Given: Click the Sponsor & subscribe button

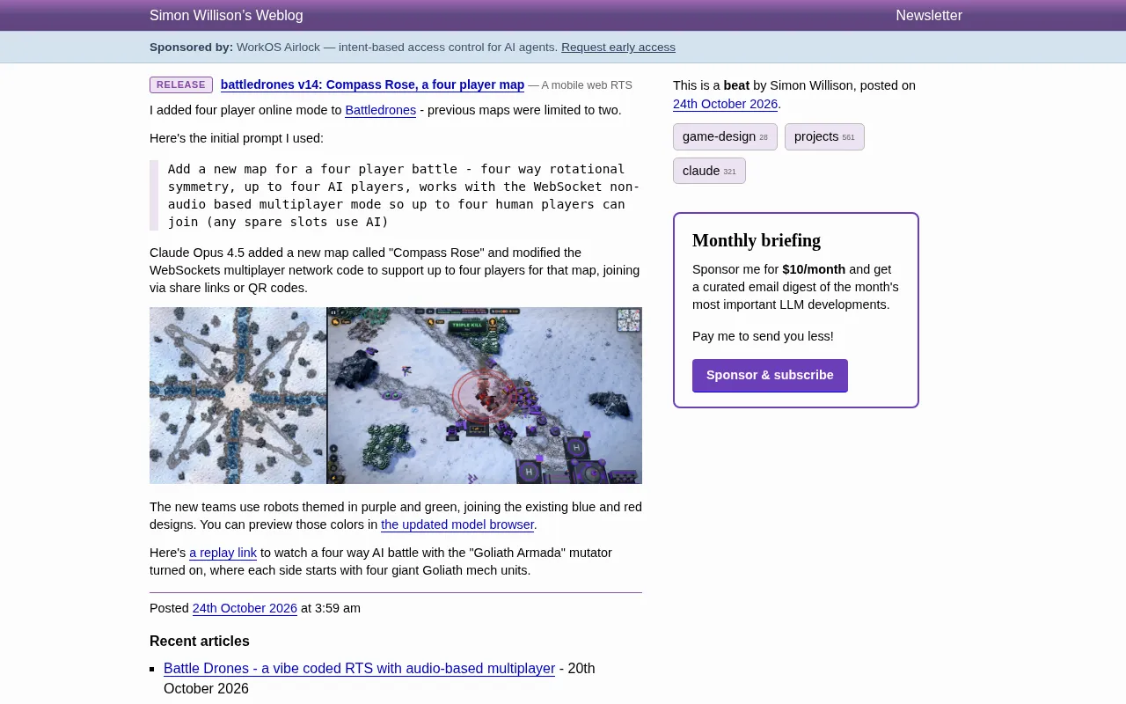Looking at the screenshot, I should (770, 376).
